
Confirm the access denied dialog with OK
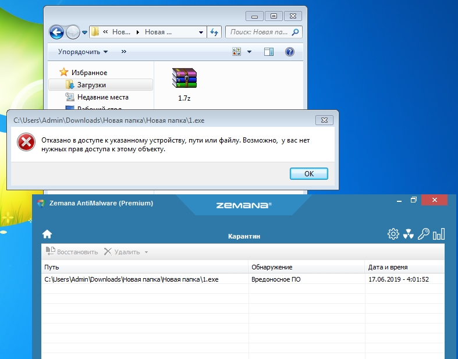pos(309,174)
